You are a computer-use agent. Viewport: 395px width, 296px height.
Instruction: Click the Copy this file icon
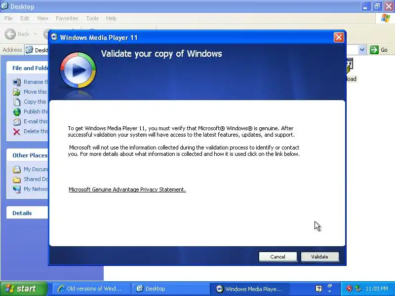pyautogui.click(x=17, y=102)
